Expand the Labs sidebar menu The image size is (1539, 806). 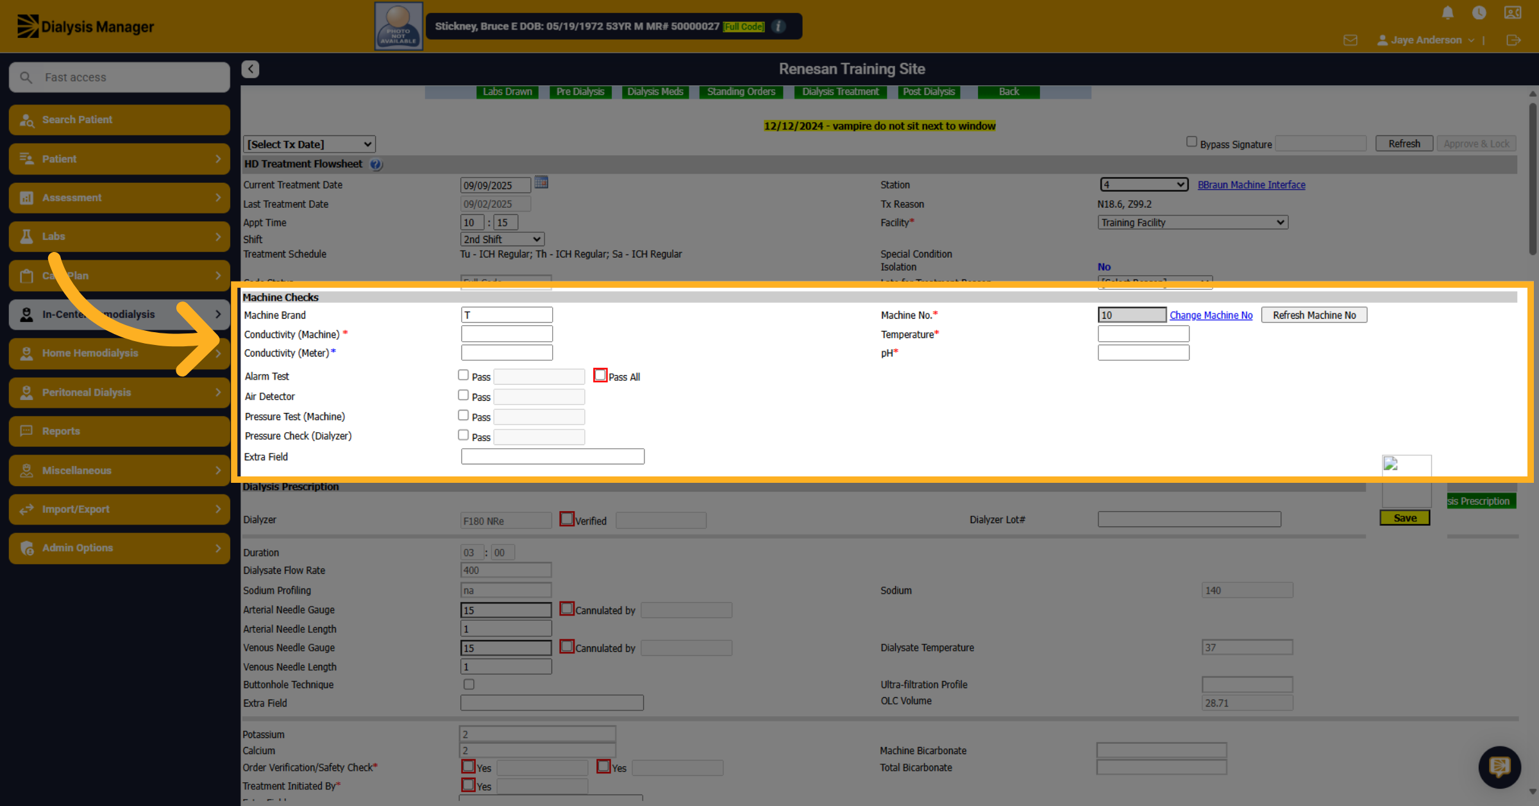click(119, 237)
